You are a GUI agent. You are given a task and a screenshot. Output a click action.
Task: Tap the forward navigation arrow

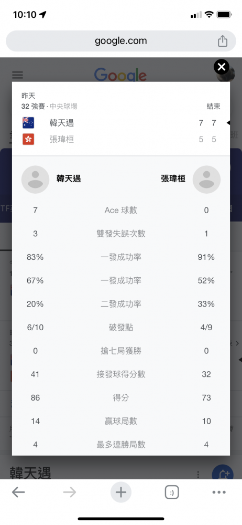70,492
